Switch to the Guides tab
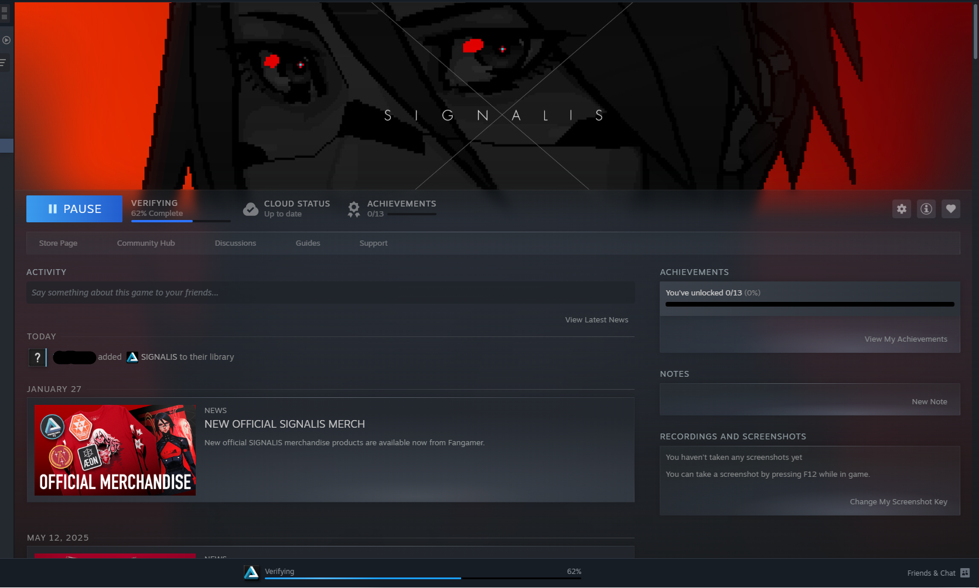The image size is (979, 588). (308, 243)
